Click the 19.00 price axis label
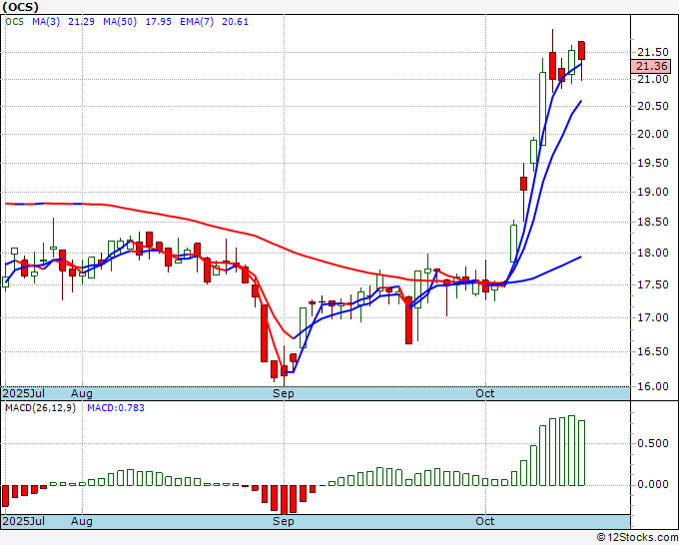679x545 pixels. point(653,193)
